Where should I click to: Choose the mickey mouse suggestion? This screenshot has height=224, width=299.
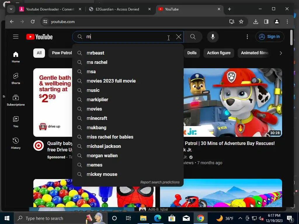(x=128, y=174)
